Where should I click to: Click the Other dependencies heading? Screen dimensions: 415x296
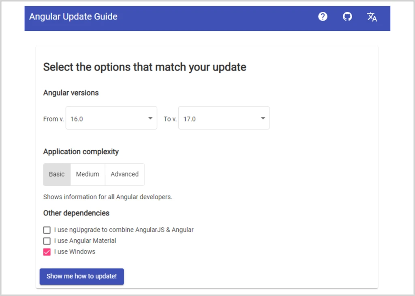(x=76, y=213)
